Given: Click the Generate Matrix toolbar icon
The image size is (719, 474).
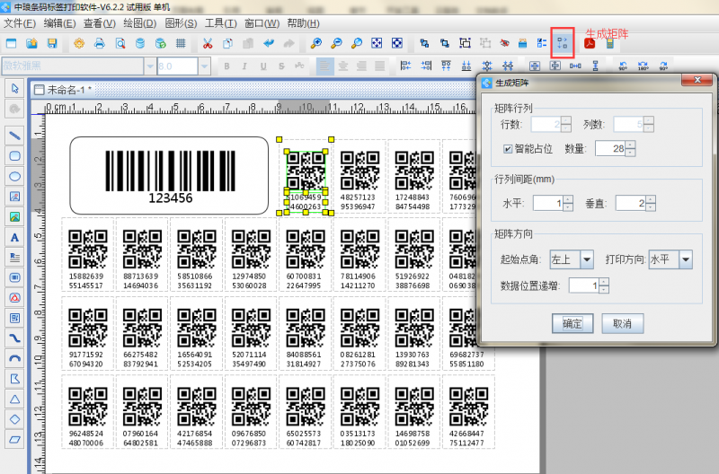Looking at the screenshot, I should pyautogui.click(x=563, y=43).
